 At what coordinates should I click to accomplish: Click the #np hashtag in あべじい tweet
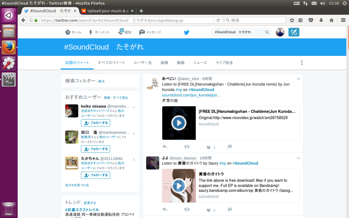(179, 90)
